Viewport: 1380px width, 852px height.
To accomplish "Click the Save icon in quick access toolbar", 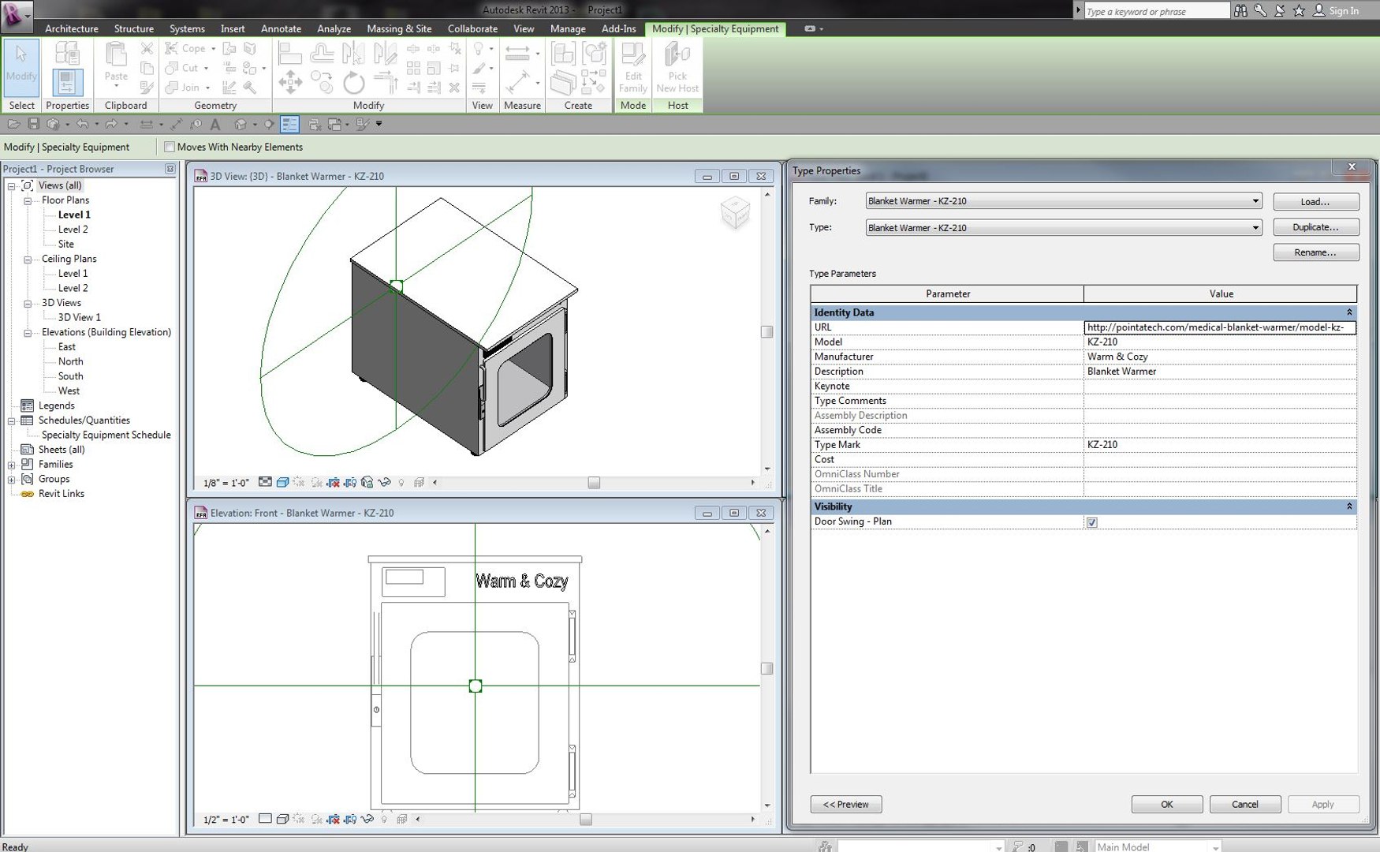I will tap(33, 124).
